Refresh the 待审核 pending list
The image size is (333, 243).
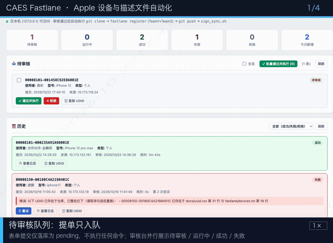tap(321, 64)
